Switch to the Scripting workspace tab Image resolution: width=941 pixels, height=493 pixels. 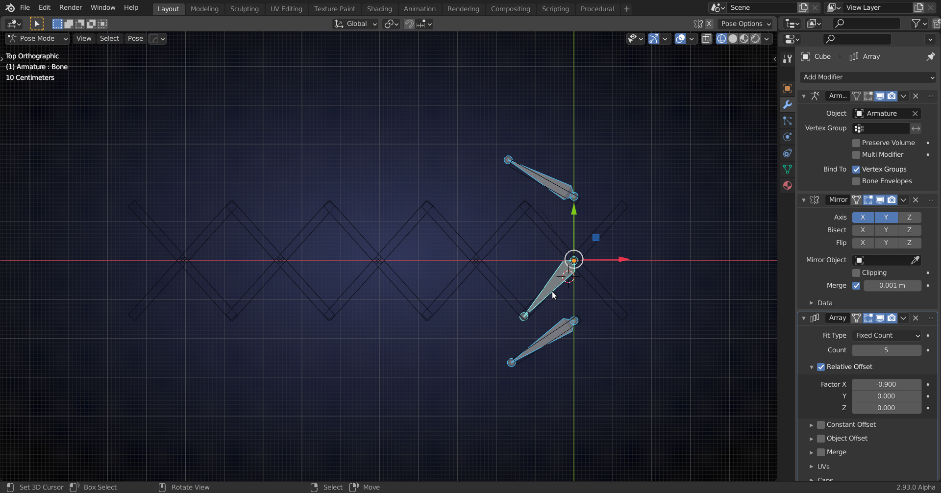[555, 9]
